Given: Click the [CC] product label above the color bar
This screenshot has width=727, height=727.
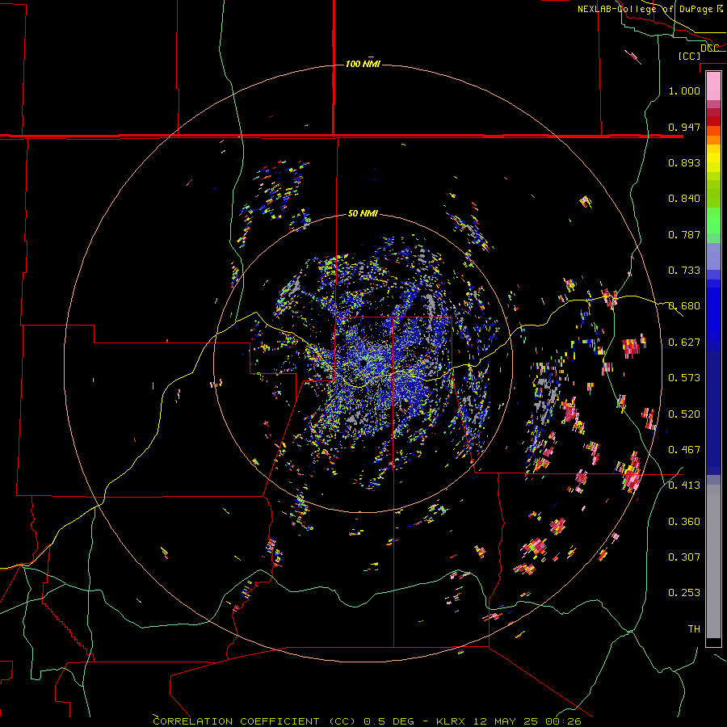Looking at the screenshot, I should tap(689, 56).
